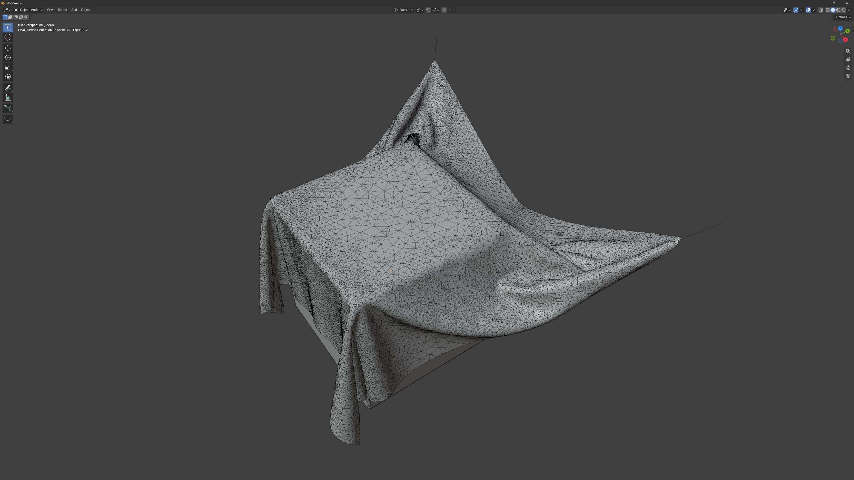Viewport: 854px width, 480px height.
Task: Click the Pan hand viewport icon
Action: click(848, 59)
